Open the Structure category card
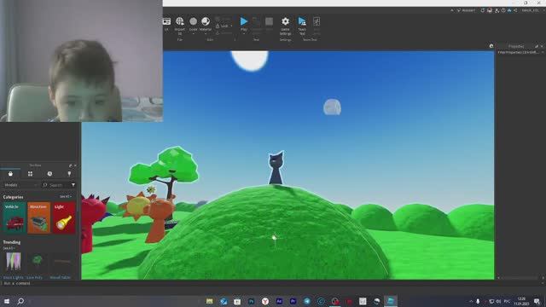 click(x=39, y=217)
